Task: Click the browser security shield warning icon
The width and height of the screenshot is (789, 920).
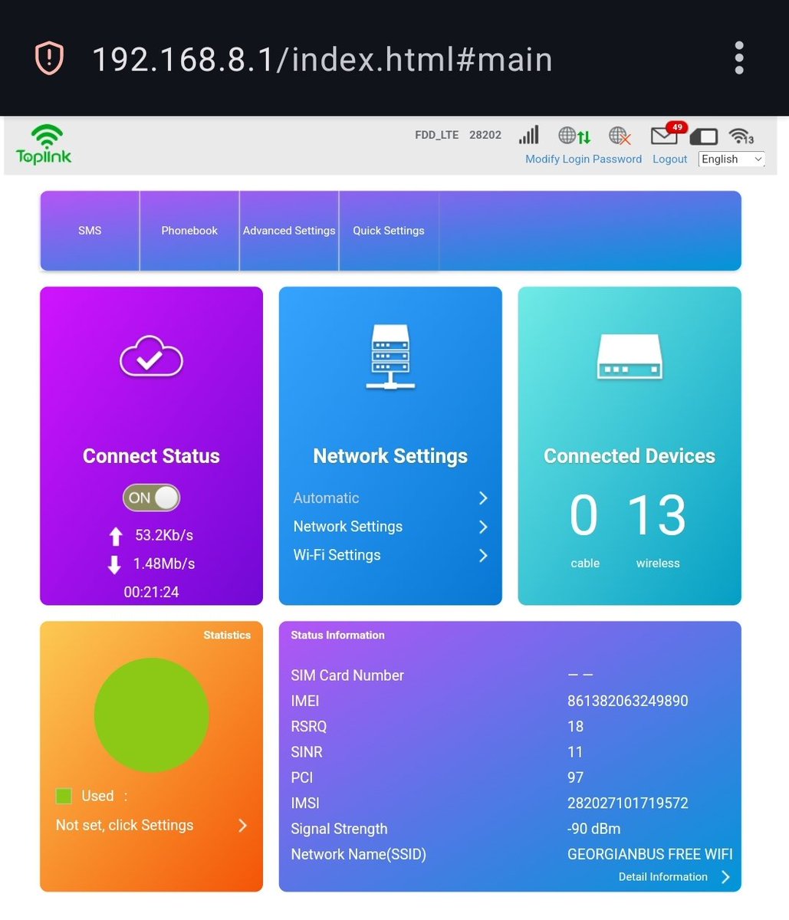Action: [49, 58]
